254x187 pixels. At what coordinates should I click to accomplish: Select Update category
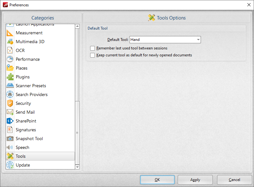(40, 165)
